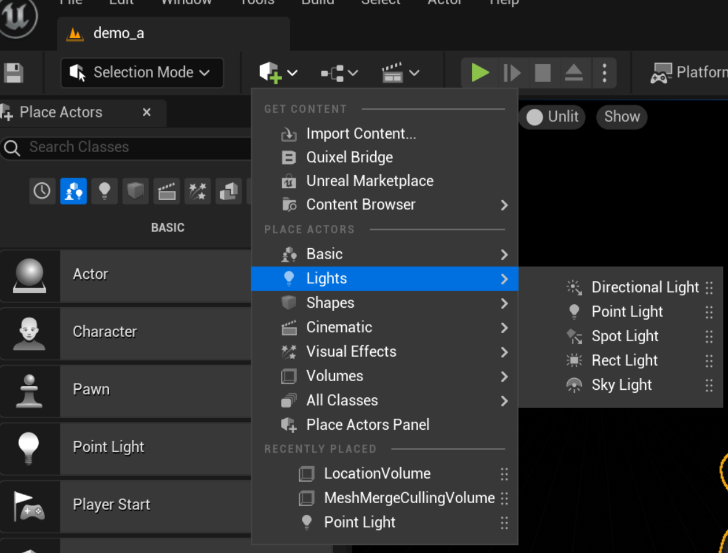Screen dimensions: 728x553
Task: Expand the All Classes submenu
Action: click(x=384, y=401)
